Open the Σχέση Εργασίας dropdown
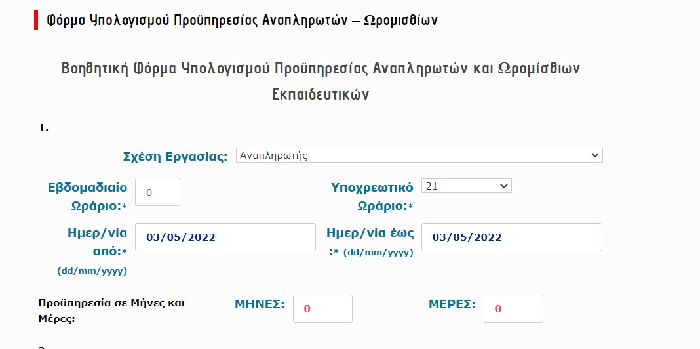The height and width of the screenshot is (349, 700). click(x=418, y=155)
